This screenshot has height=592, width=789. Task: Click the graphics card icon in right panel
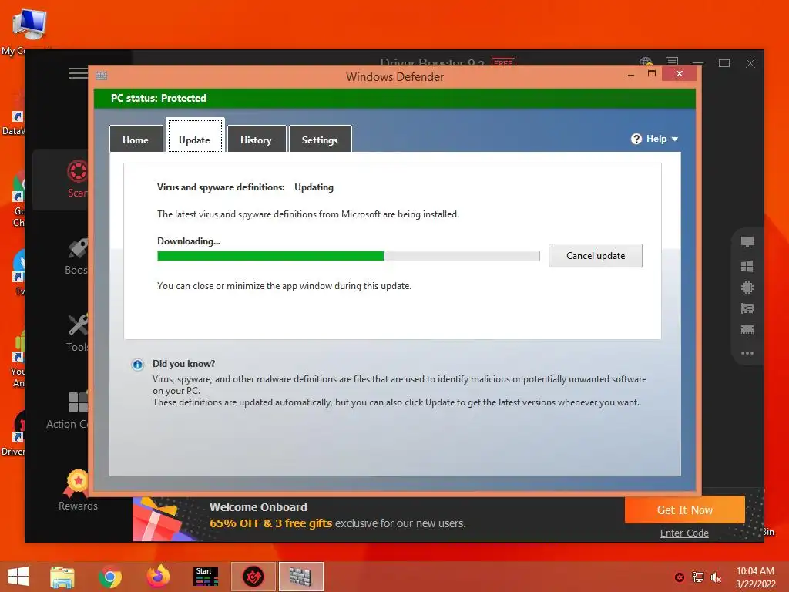click(x=747, y=308)
